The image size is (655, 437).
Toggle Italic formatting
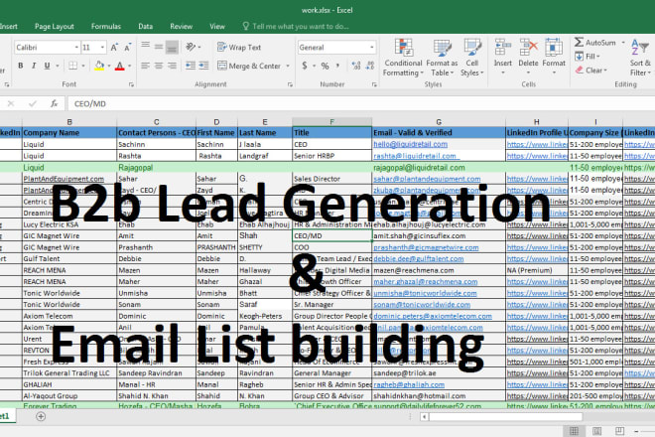34,66
